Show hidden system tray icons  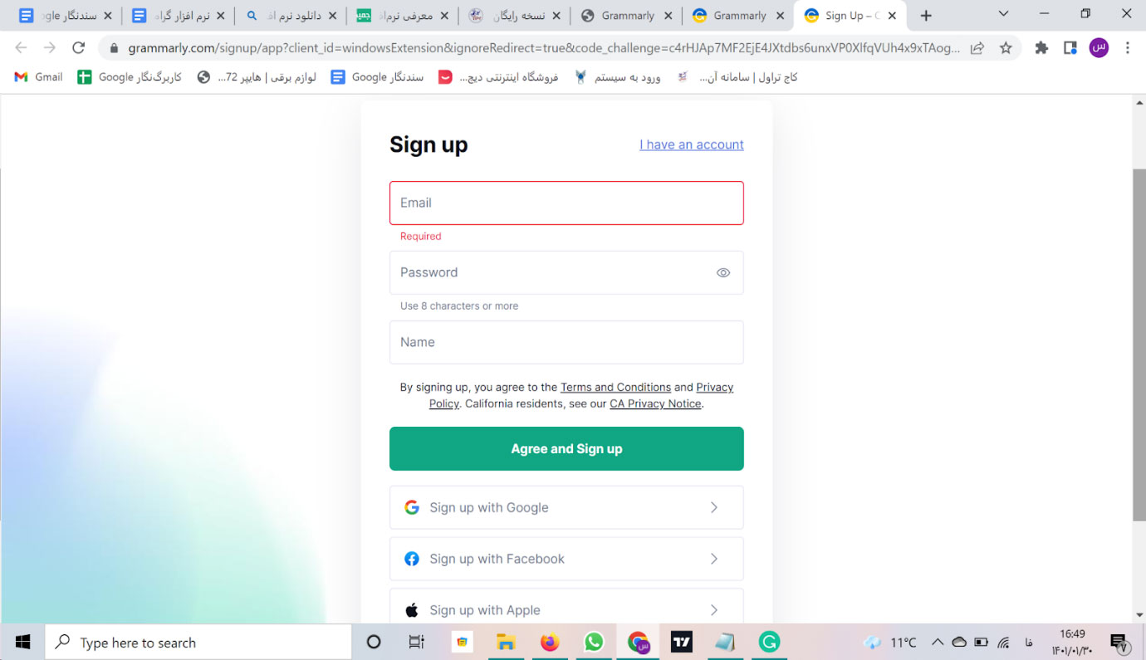coord(938,642)
